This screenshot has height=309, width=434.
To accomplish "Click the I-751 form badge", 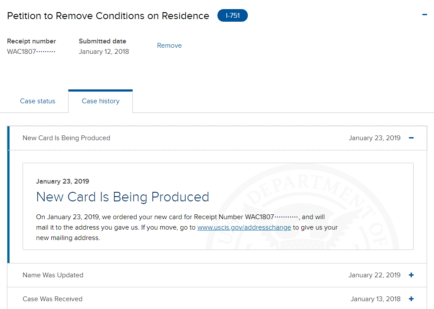I will pyautogui.click(x=233, y=16).
